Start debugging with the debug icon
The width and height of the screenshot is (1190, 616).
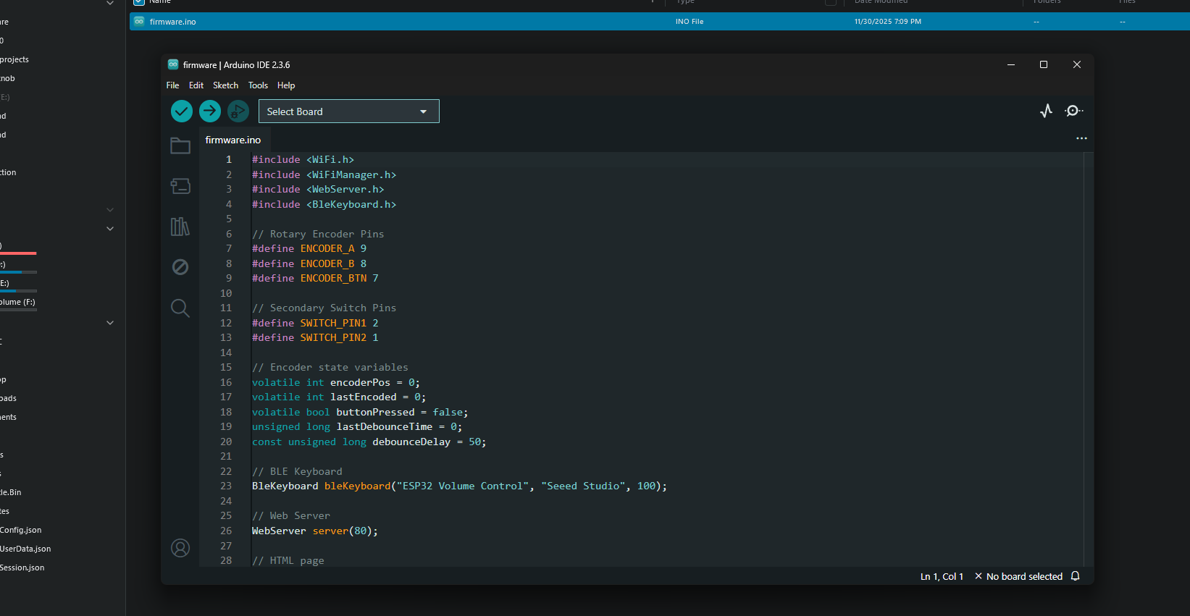[238, 111]
